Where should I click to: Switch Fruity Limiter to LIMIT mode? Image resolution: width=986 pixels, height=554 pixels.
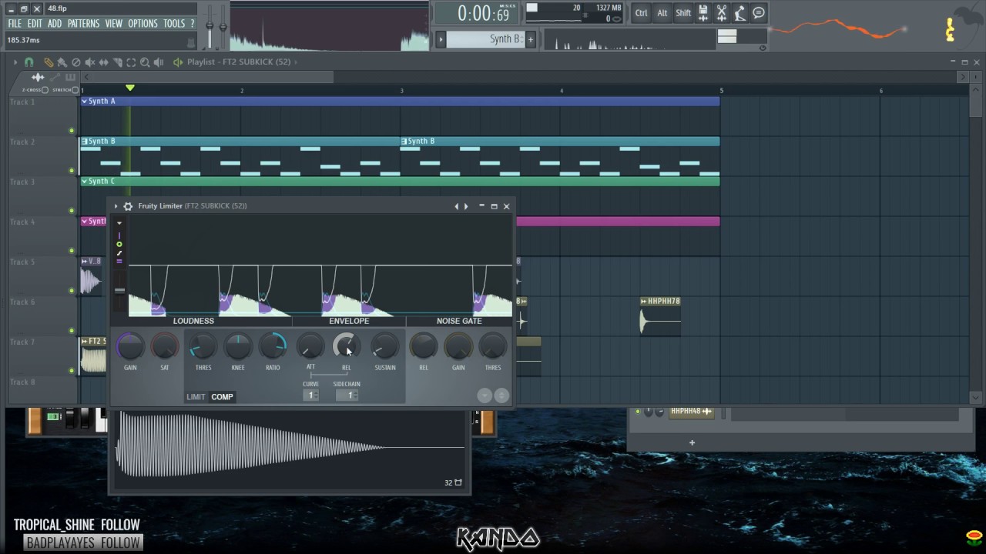click(196, 397)
